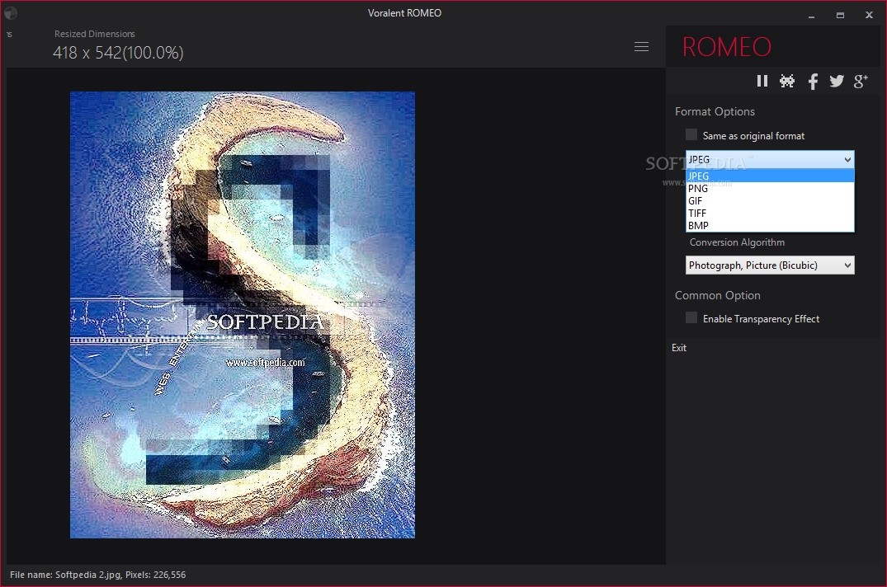This screenshot has height=587, width=887.
Task: Check Same as original format
Action: point(691,134)
